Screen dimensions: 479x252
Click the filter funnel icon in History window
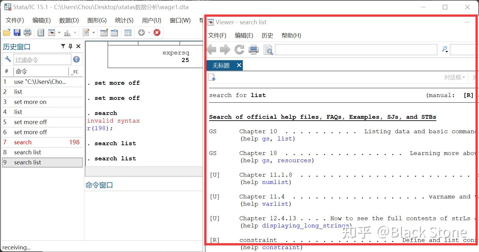click(x=63, y=46)
